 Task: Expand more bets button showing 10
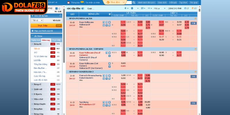(193, 23)
